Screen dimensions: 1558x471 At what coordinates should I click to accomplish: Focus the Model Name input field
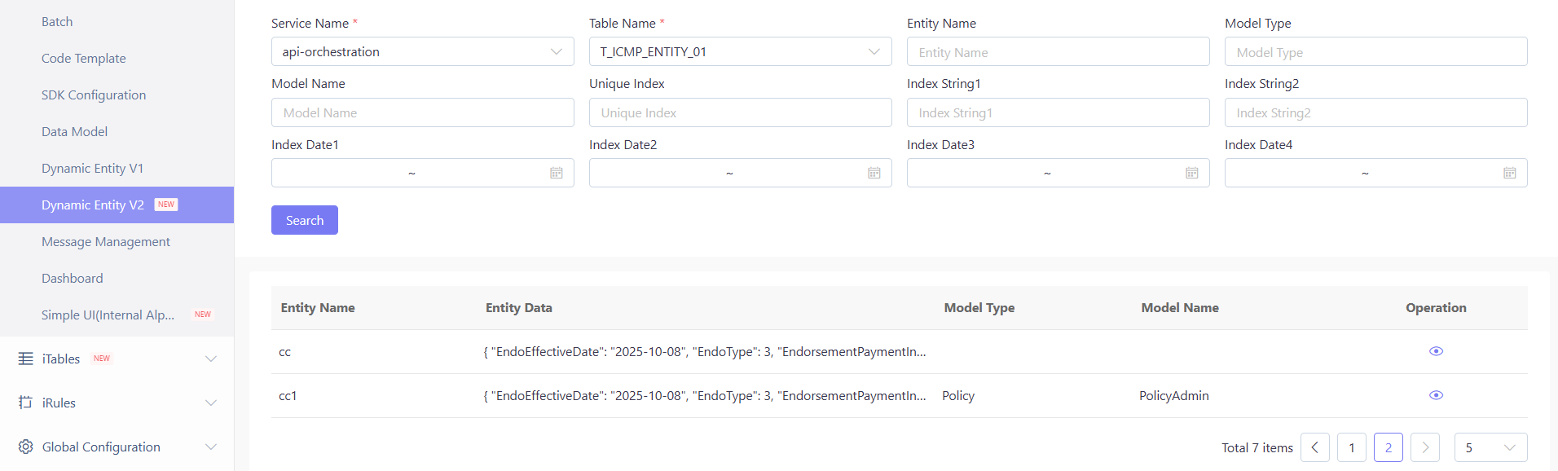(x=423, y=112)
